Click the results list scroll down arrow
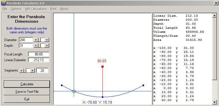This screenshot has width=219, height=106. click(x=215, y=102)
